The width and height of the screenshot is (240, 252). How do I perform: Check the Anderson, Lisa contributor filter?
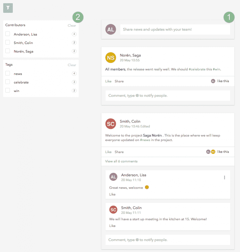tap(8, 34)
